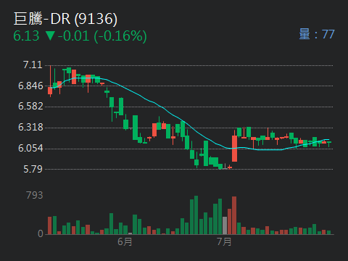Click the 6.318 price axis label

click(x=30, y=127)
